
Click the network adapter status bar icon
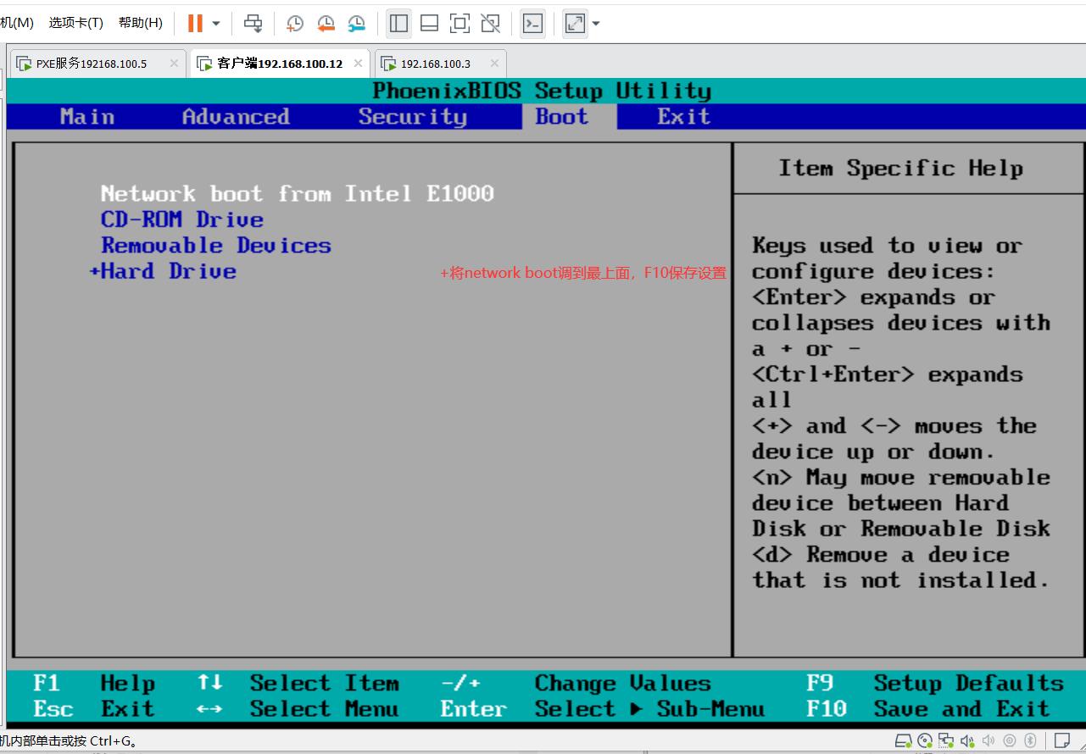pos(945,740)
